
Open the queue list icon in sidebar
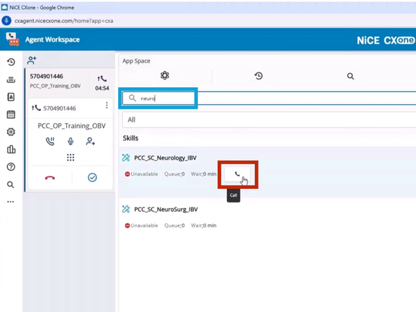click(11, 79)
